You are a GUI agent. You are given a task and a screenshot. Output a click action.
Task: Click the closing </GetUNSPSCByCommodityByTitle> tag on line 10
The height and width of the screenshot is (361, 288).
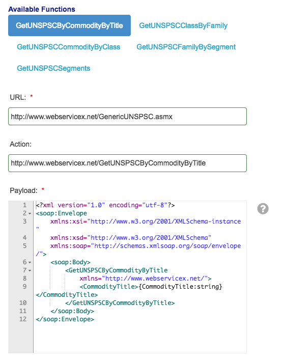120,303
